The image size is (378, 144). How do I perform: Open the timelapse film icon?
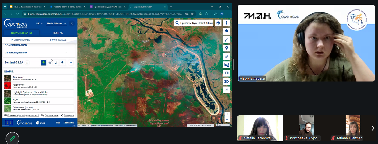pyautogui.click(x=227, y=73)
